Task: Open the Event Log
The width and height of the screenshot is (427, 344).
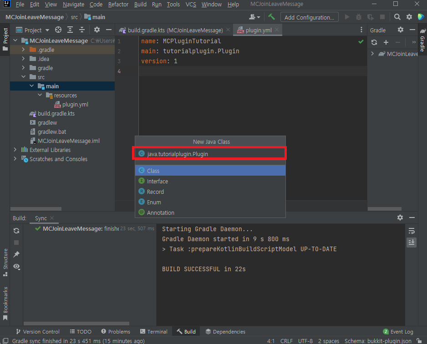Action: pos(398,331)
